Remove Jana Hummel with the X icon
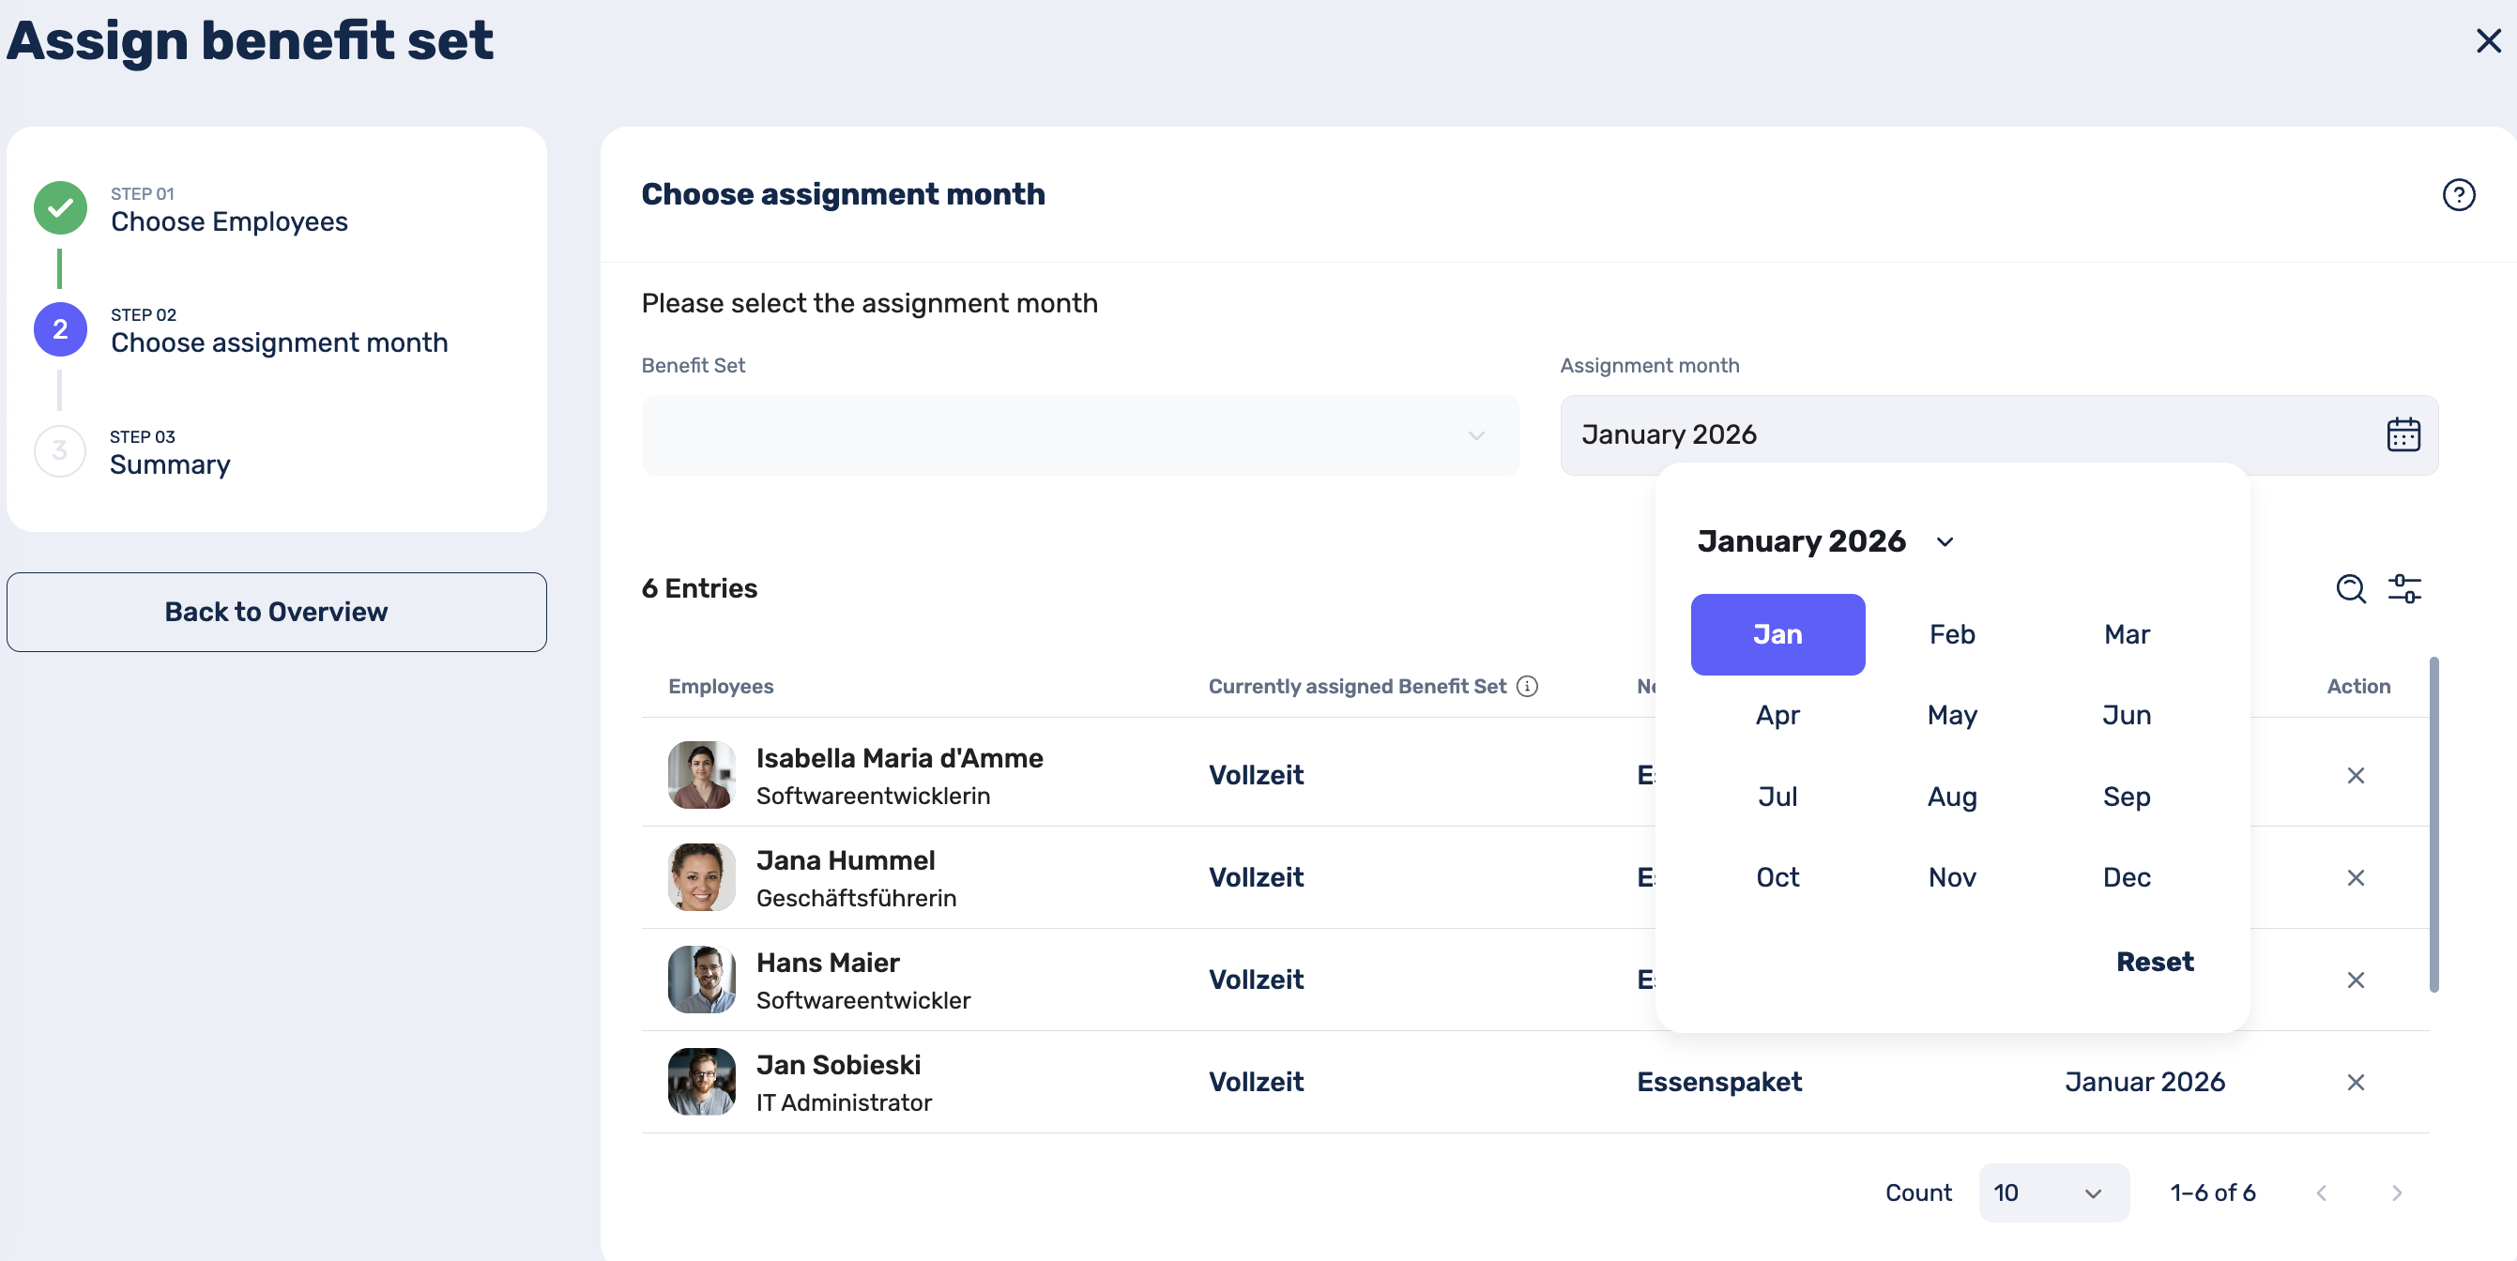 point(2355,877)
